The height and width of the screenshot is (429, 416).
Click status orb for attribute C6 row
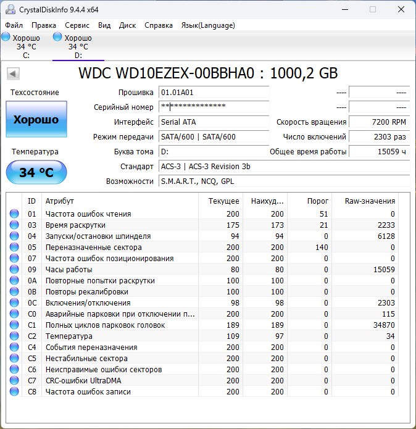tap(14, 369)
